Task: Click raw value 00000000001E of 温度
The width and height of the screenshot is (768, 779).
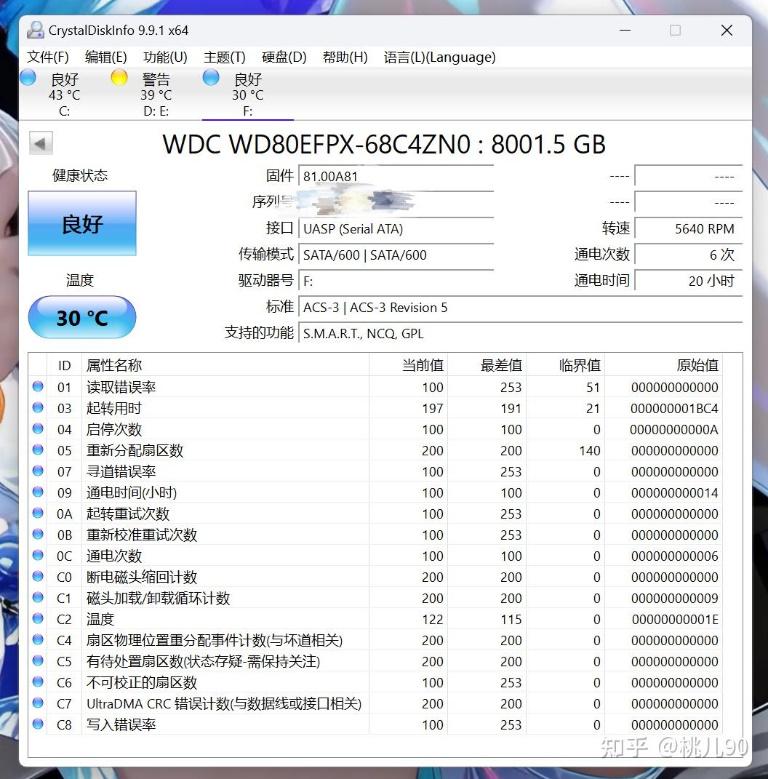Action: (675, 620)
